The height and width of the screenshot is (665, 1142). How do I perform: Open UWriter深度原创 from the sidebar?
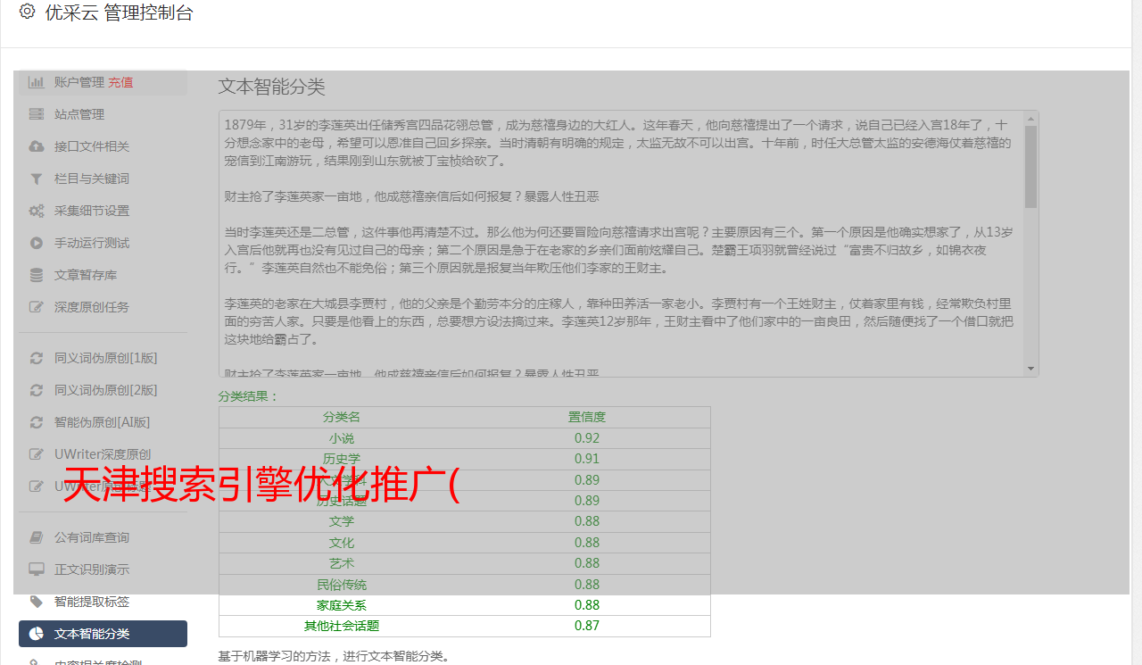[x=102, y=454]
